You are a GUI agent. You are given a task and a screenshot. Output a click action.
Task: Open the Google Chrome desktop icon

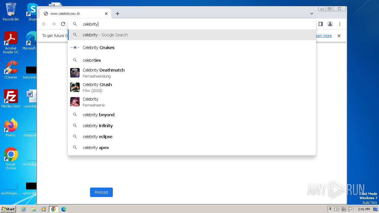pos(11,159)
